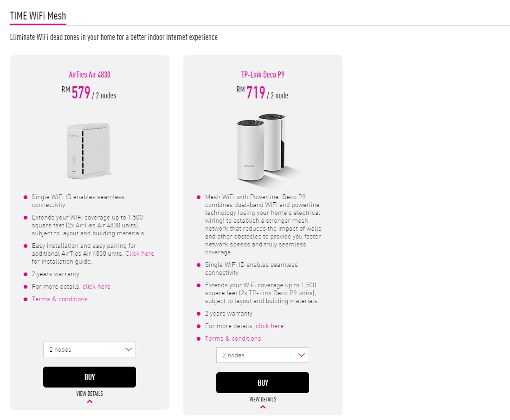Click the AirTies Air 4830 product image
510x420 pixels.
89,151
